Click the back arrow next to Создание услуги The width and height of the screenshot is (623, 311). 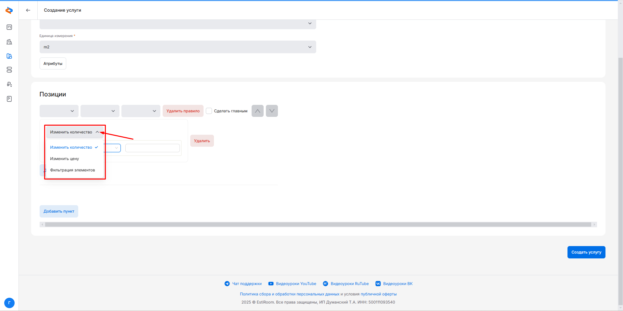(28, 10)
